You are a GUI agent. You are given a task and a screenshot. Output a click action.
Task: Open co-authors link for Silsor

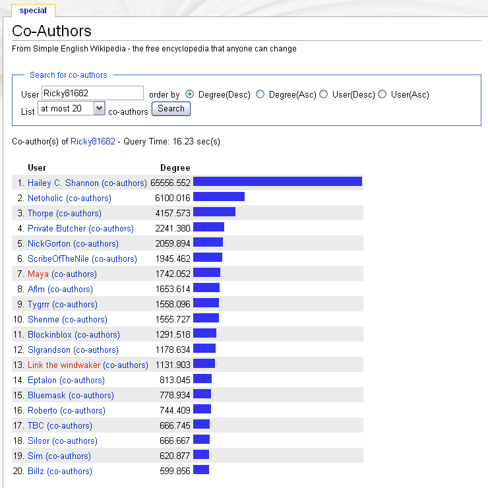point(75,441)
